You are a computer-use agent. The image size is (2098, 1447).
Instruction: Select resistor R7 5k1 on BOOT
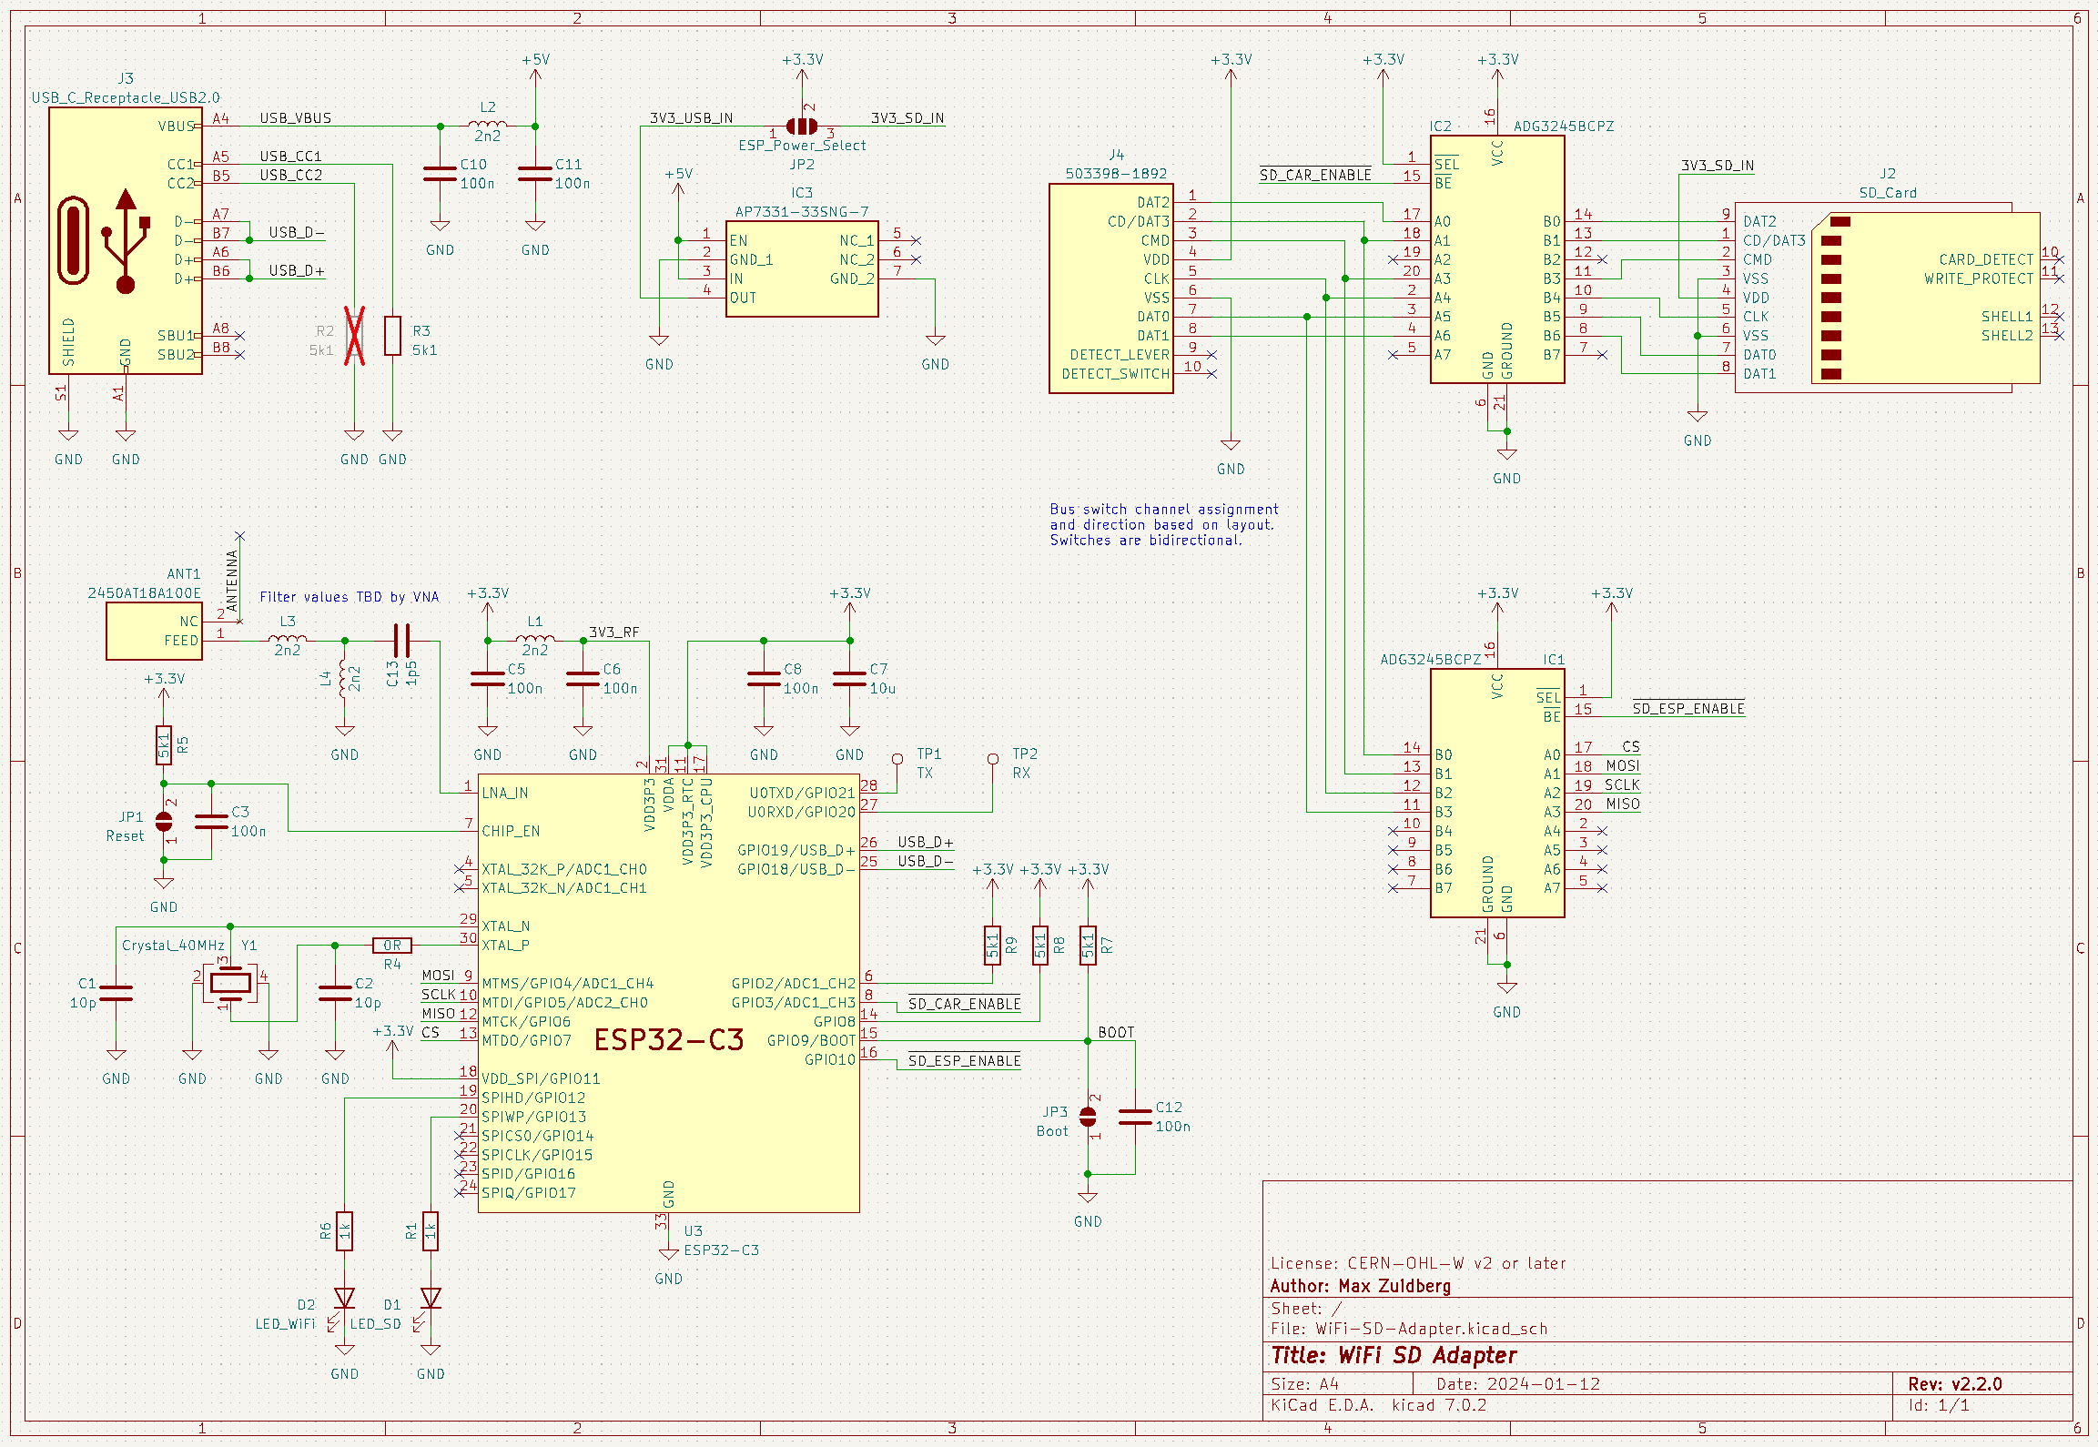1088,945
